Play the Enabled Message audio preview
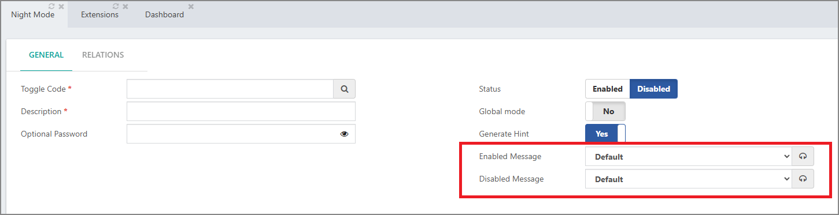The image size is (839, 215). 803,156
